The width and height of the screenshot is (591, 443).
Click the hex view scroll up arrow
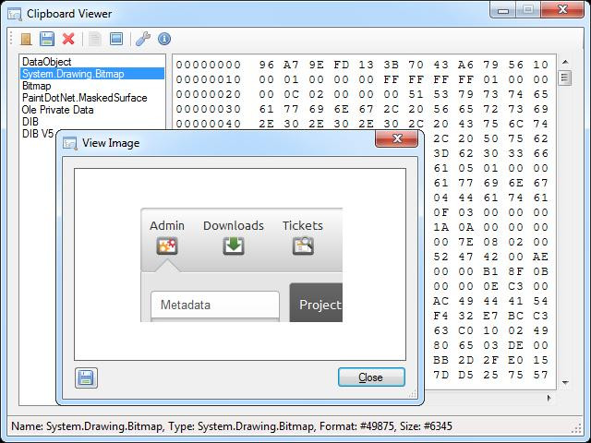565,62
